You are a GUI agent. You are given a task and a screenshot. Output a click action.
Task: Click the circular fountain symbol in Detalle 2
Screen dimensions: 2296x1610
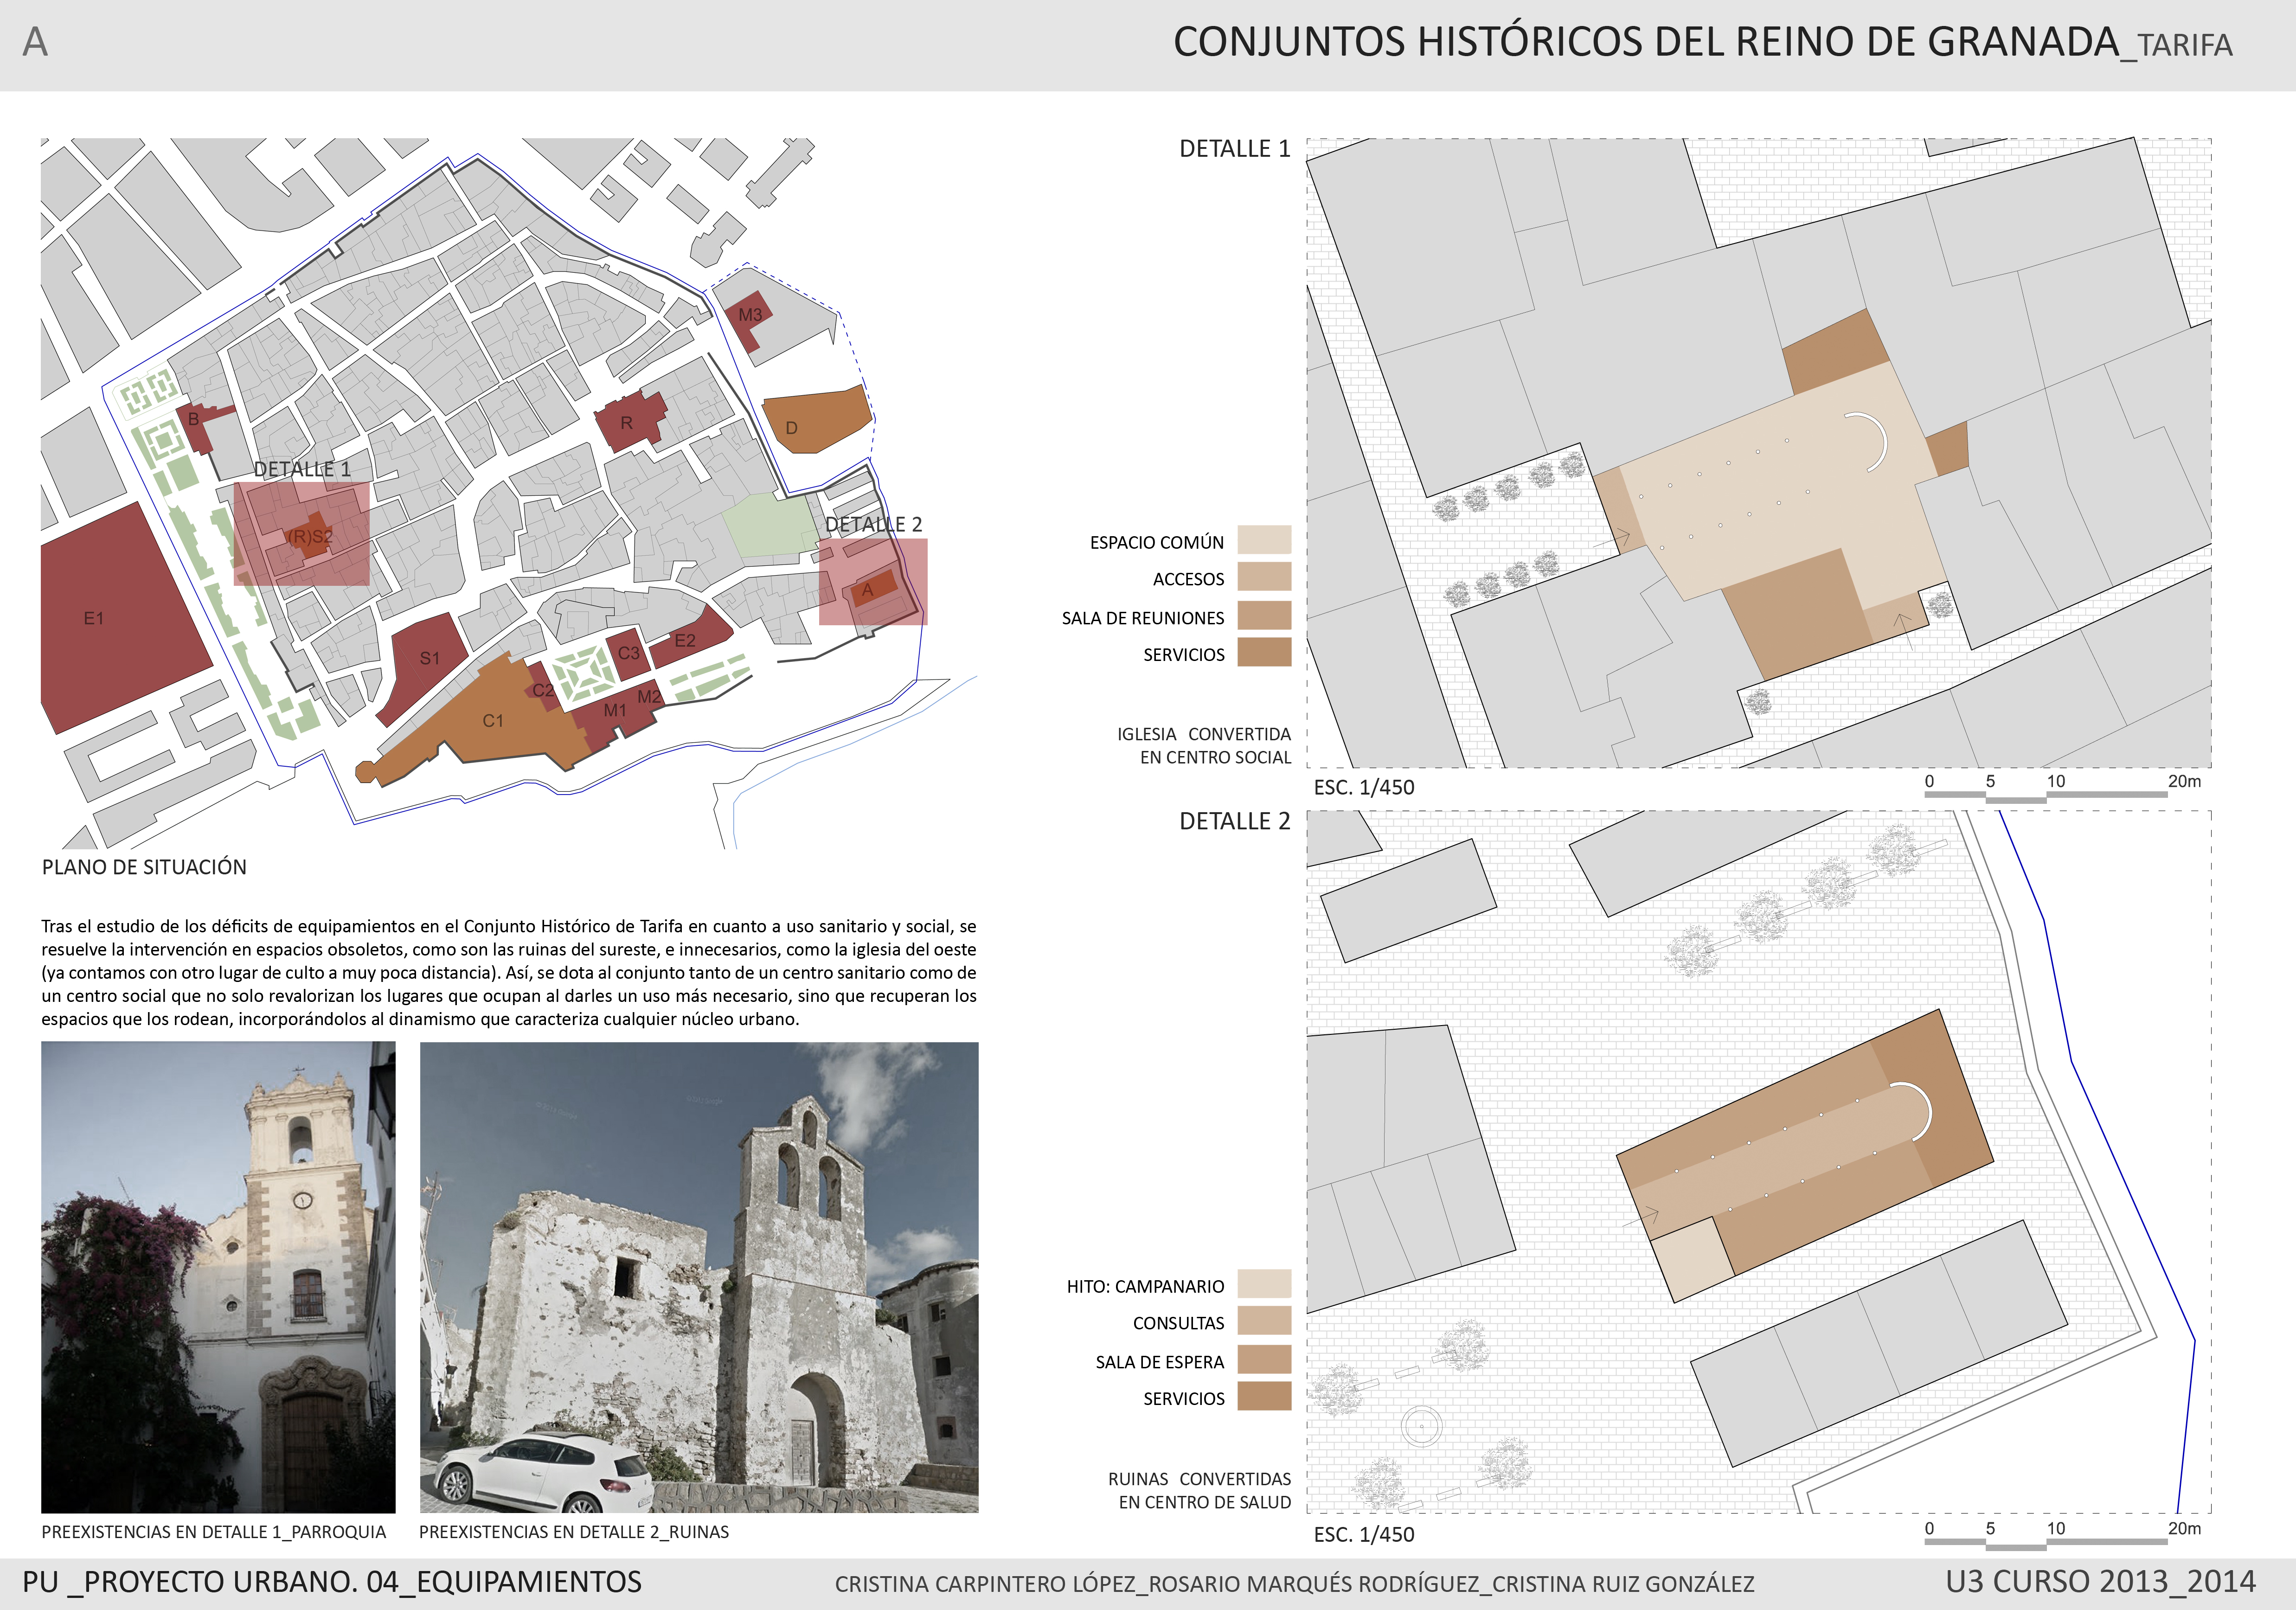click(1421, 1426)
